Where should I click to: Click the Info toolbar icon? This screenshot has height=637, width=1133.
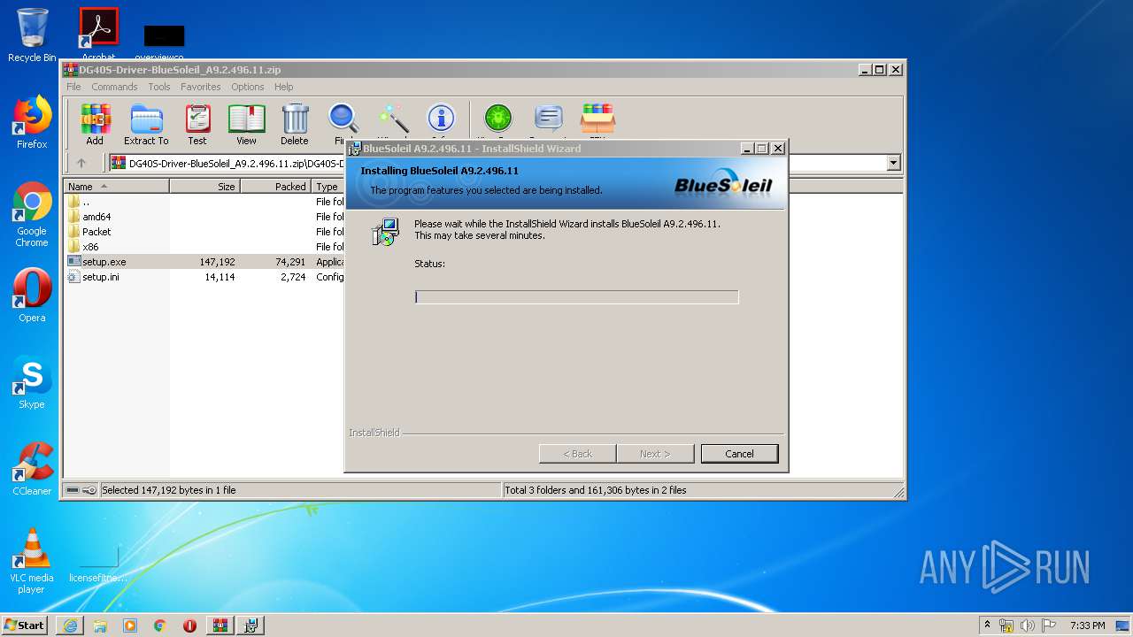tap(441, 120)
